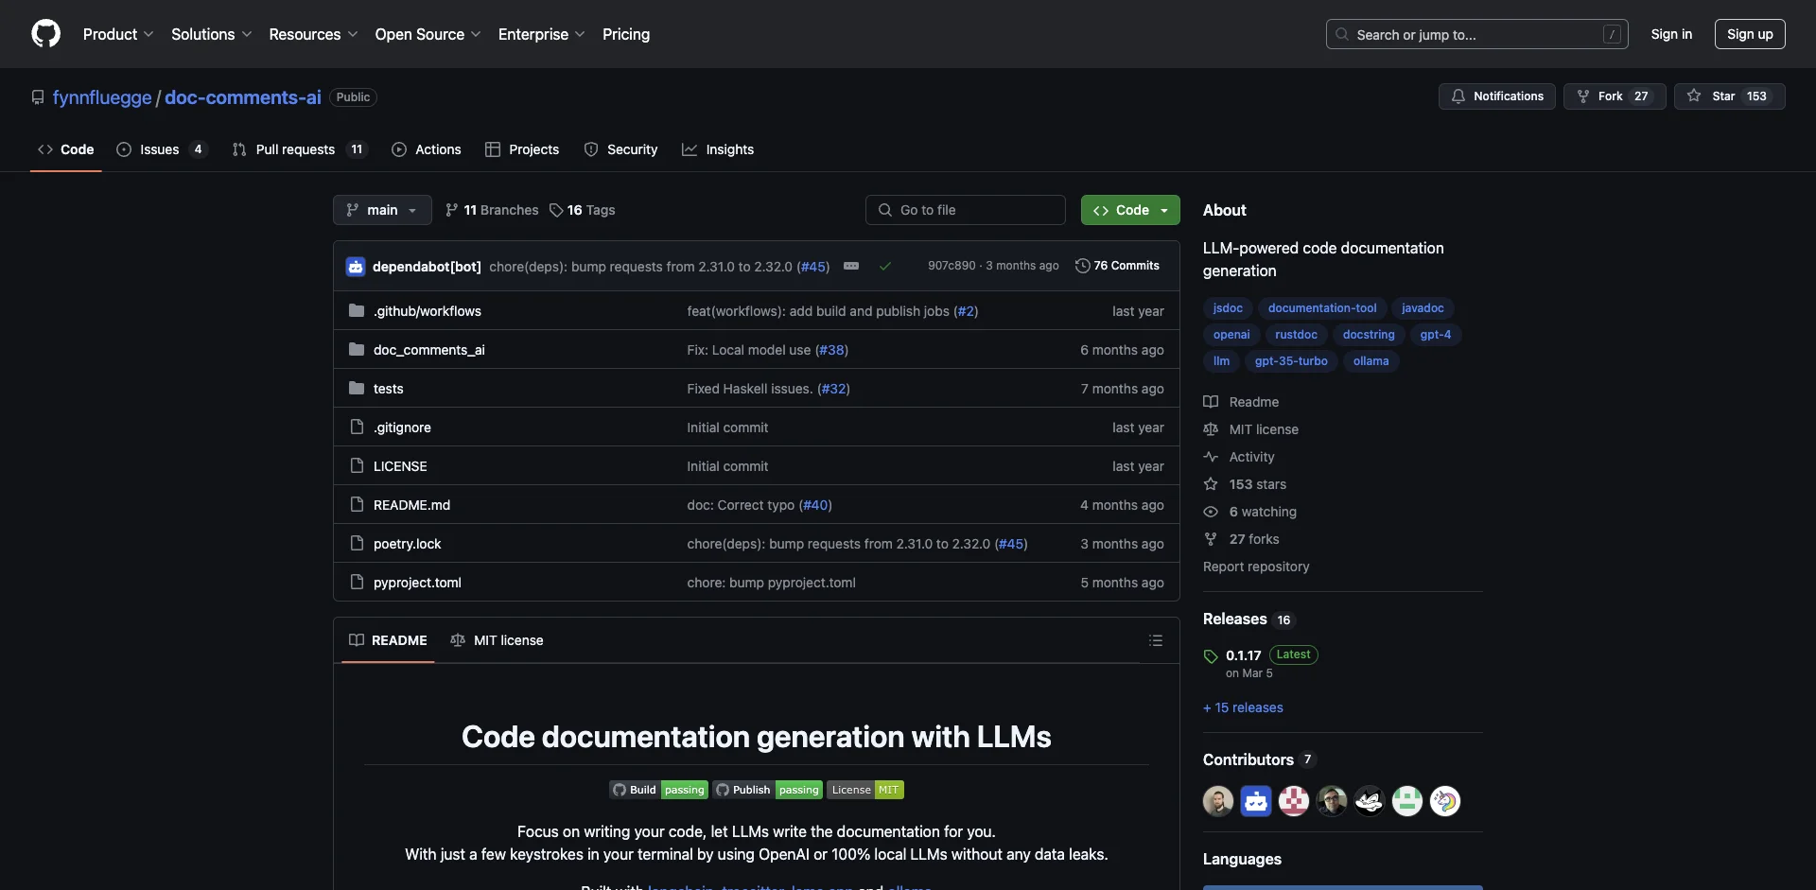Image resolution: width=1816 pixels, height=890 pixels.
Task: Click the Build passing badge
Action: point(659,790)
